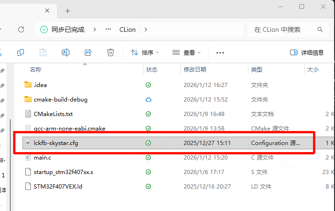Image resolution: width=335 pixels, height=211 pixels.
Task: Click the Paste clipboard icon
Action: pyautogui.click(x=43, y=52)
